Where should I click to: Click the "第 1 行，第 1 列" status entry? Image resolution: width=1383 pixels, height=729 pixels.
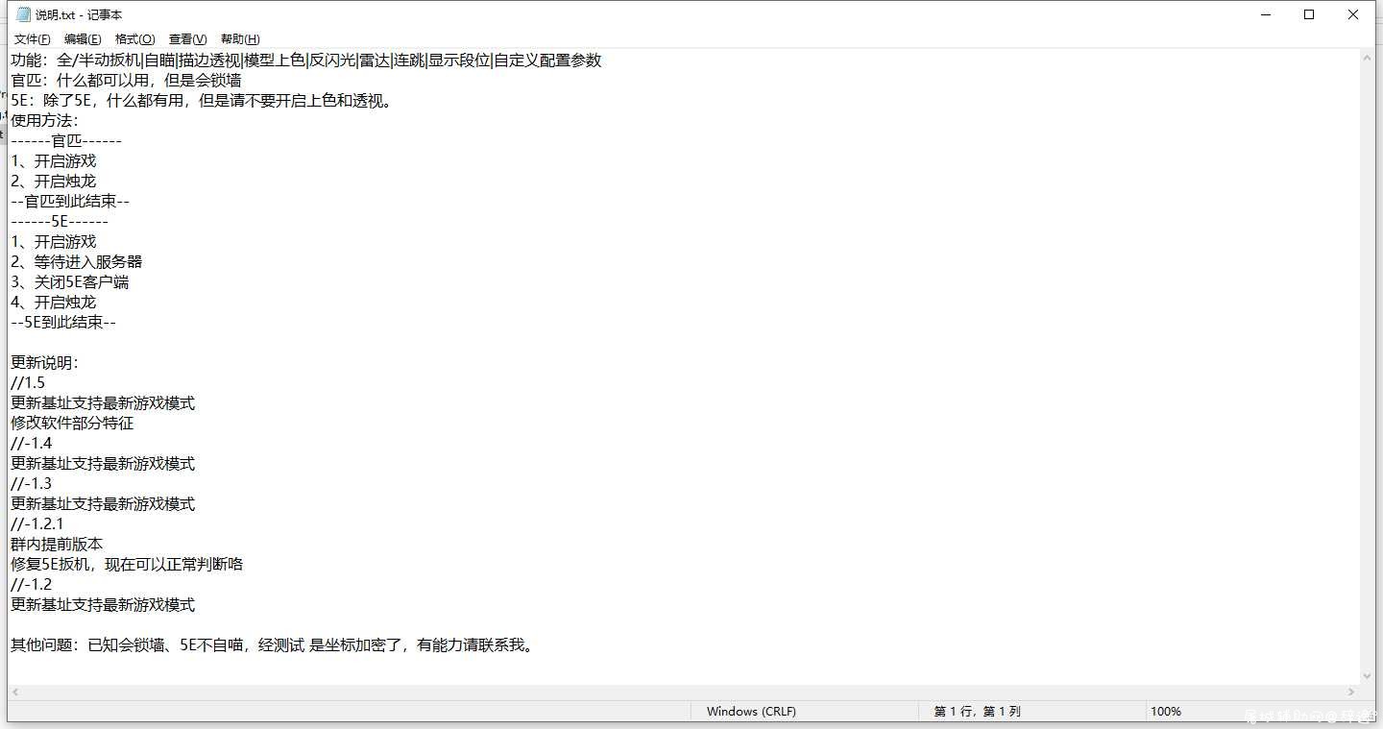coord(977,712)
